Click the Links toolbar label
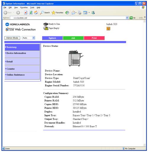The image size is (148, 152). click(x=141, y=18)
